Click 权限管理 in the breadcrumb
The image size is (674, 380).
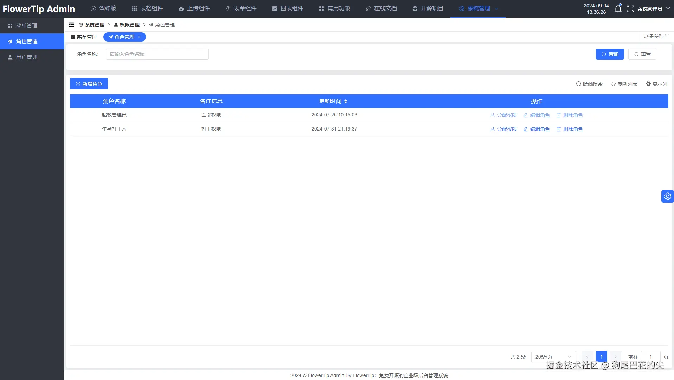click(x=127, y=25)
